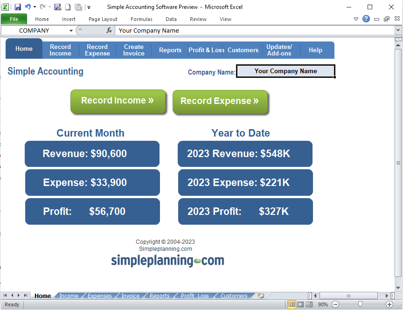Open the undo history dropdown arrow

35,7
